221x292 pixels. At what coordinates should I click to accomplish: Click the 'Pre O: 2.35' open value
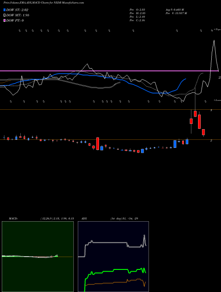click(x=137, y=10)
